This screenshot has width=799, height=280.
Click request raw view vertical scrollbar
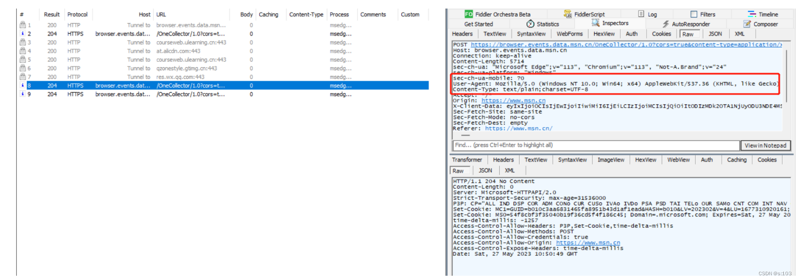[786, 76]
